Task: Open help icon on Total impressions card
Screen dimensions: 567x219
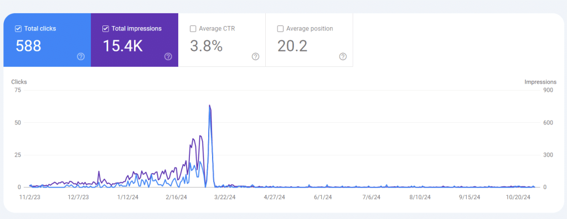Action: tap(168, 56)
